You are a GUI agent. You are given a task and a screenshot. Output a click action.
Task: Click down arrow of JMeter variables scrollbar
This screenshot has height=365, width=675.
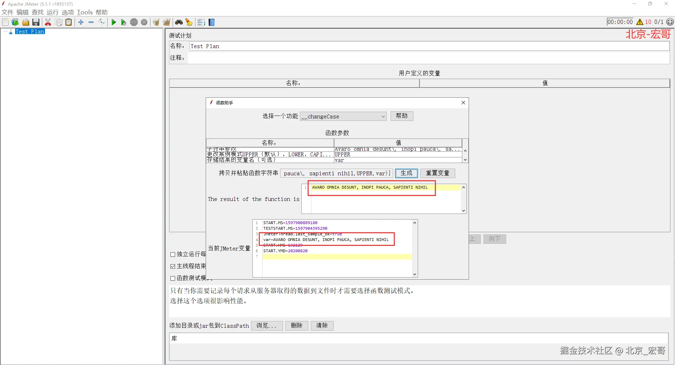(x=415, y=274)
